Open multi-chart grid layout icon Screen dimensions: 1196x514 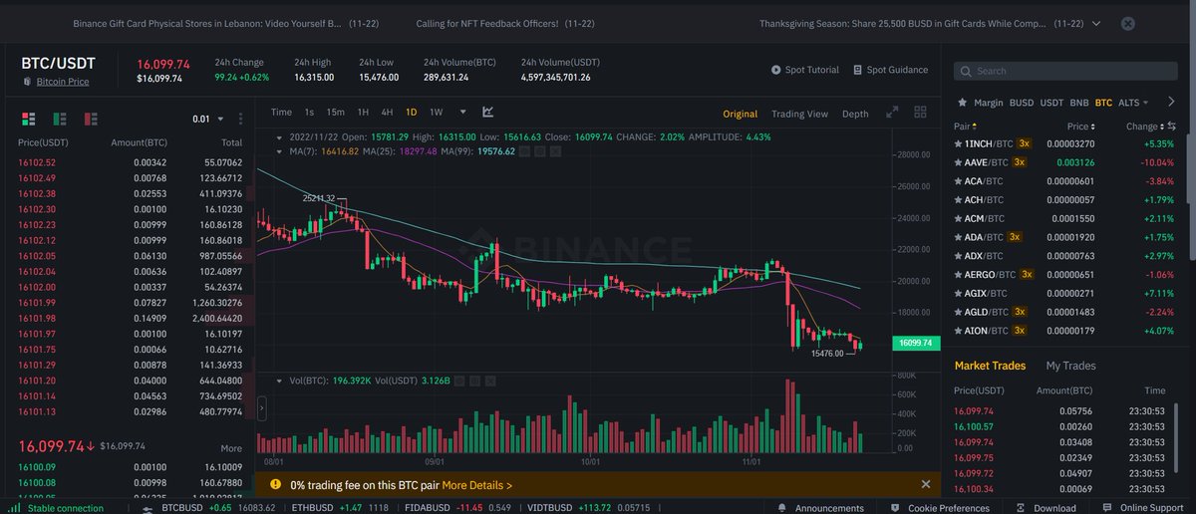(x=920, y=113)
